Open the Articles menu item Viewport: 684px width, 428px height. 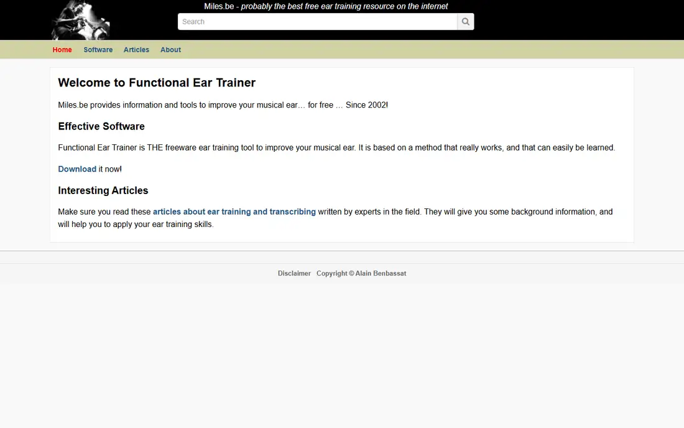click(x=136, y=50)
